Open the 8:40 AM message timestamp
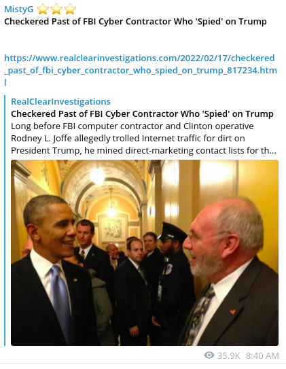This screenshot has width=286, height=369. tap(262, 355)
